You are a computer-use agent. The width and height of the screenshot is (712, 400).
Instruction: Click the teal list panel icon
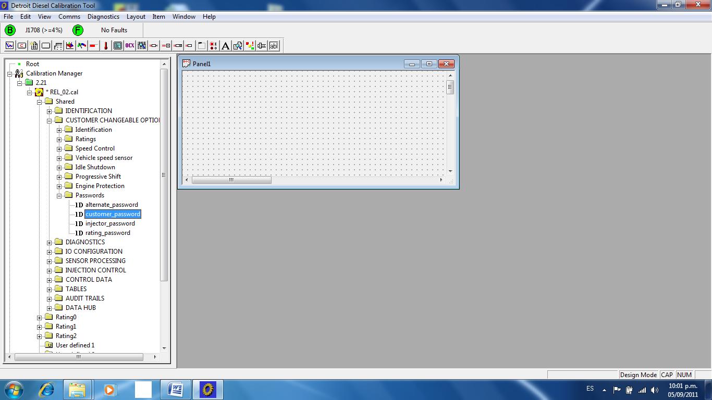[118, 45]
